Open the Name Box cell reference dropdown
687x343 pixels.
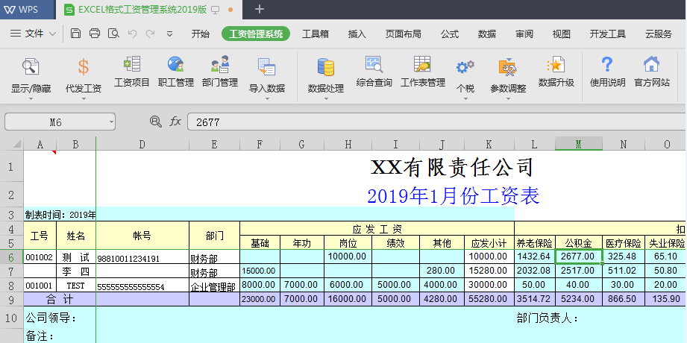[x=110, y=122]
